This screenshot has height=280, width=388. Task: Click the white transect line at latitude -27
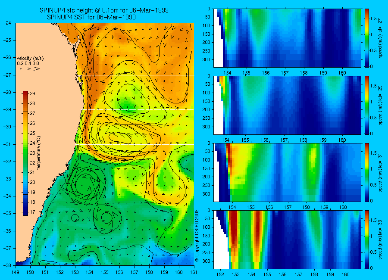click(137, 75)
